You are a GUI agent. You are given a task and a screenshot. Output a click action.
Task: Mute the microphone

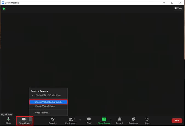[x=8, y=121]
